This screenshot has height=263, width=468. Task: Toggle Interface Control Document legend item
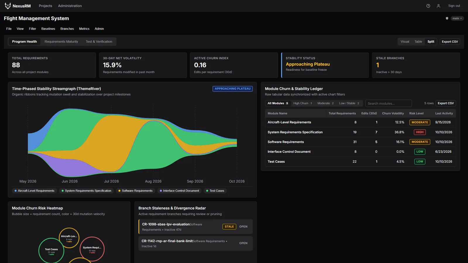179,191
